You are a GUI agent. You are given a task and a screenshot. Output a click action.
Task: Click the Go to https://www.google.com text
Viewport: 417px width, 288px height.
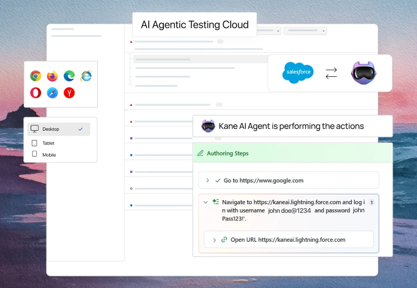[264, 180]
